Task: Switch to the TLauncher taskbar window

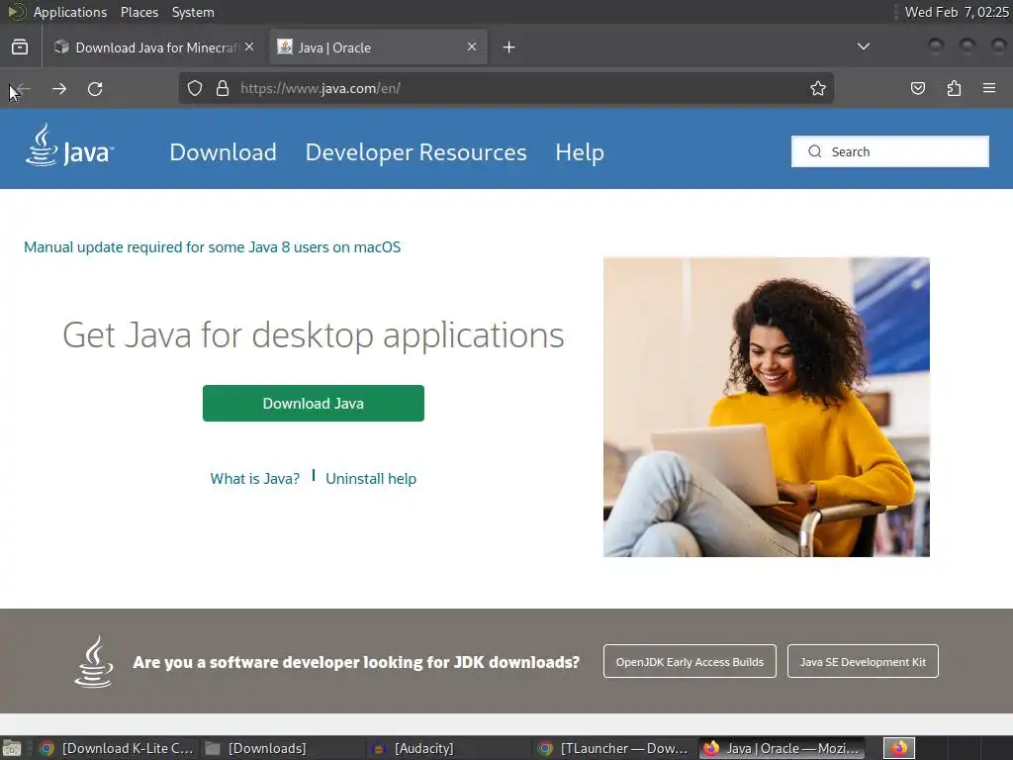Action: pyautogui.click(x=613, y=748)
